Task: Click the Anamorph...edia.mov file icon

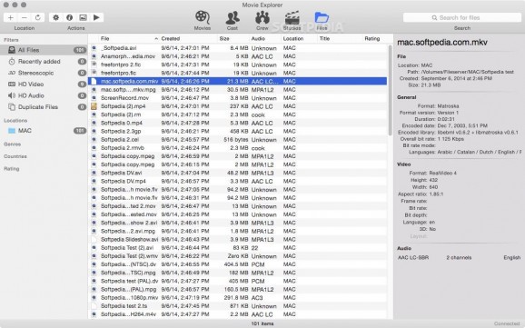Action: click(x=94, y=56)
